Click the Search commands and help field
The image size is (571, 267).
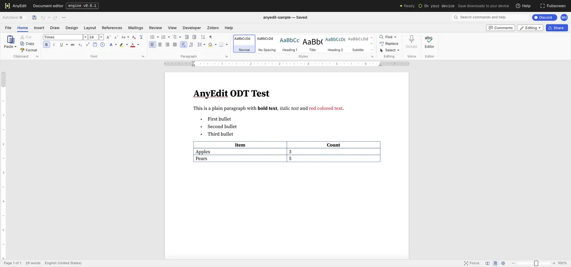[491, 18]
